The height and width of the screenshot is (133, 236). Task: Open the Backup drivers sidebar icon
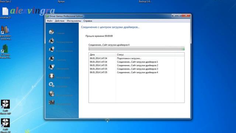pos(51,41)
